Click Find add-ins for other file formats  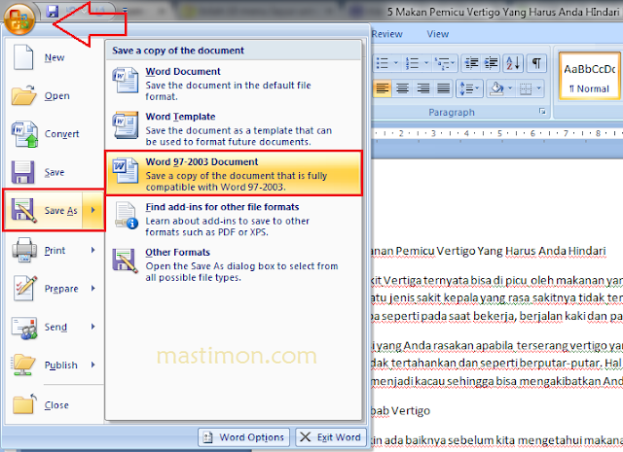pos(234,219)
